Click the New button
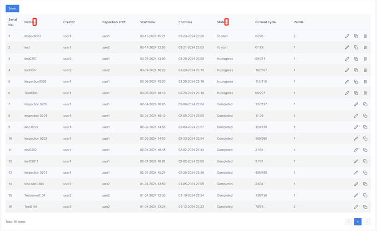 [x=12, y=9]
